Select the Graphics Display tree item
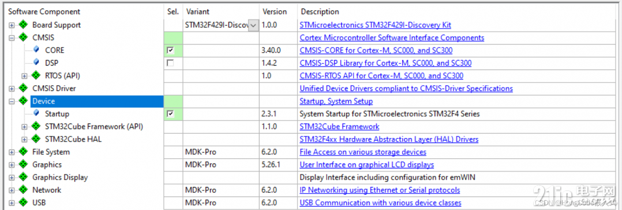 [x=60, y=177]
